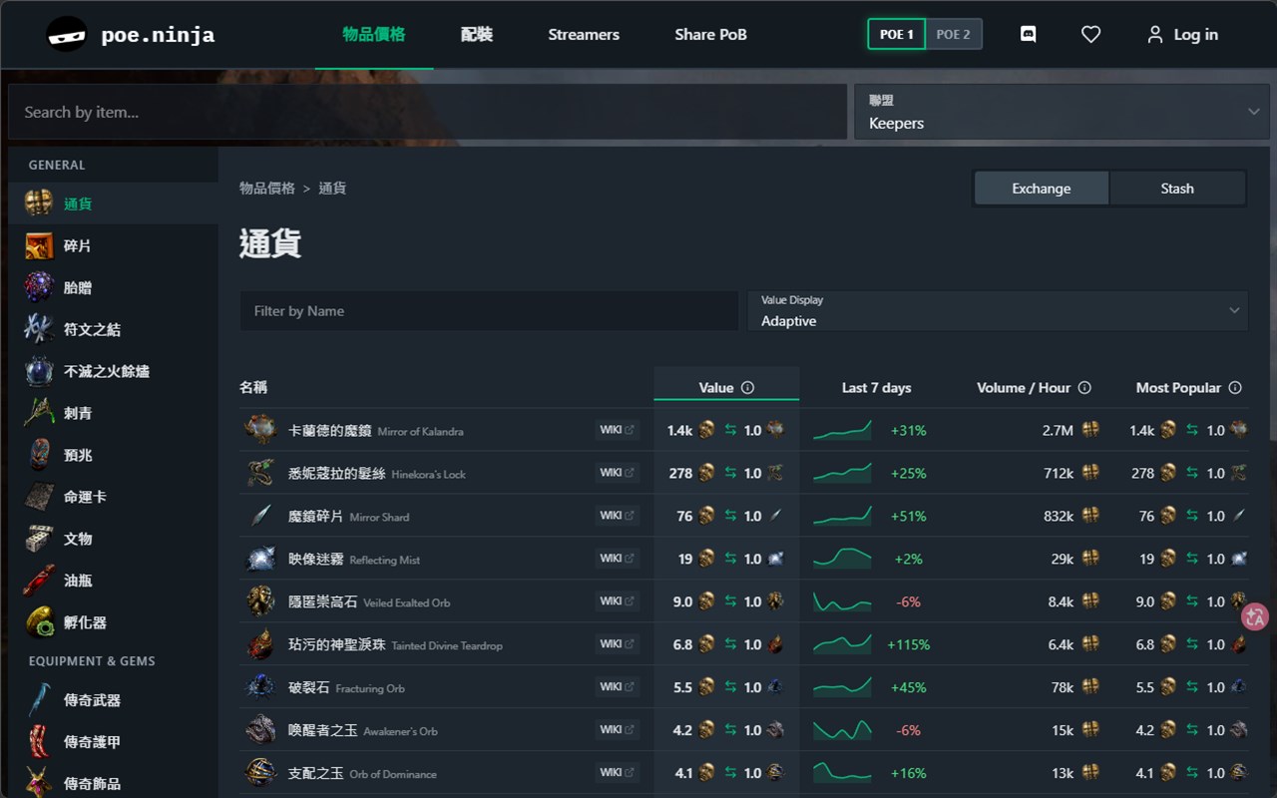This screenshot has height=798, width=1277.
Task: Click the Reflecting Mist item icon
Action: coord(260,559)
